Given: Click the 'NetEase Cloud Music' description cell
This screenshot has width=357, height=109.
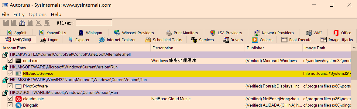Looking at the screenshot, I should click(171, 99).
